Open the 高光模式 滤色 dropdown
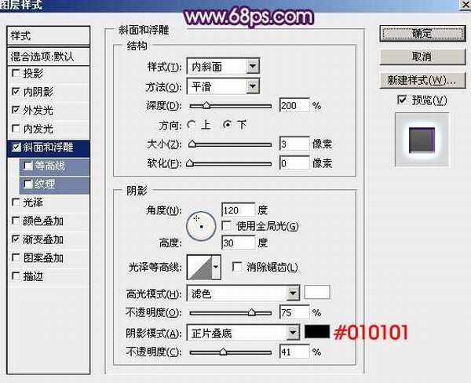This screenshot has height=383, width=471. (x=244, y=294)
